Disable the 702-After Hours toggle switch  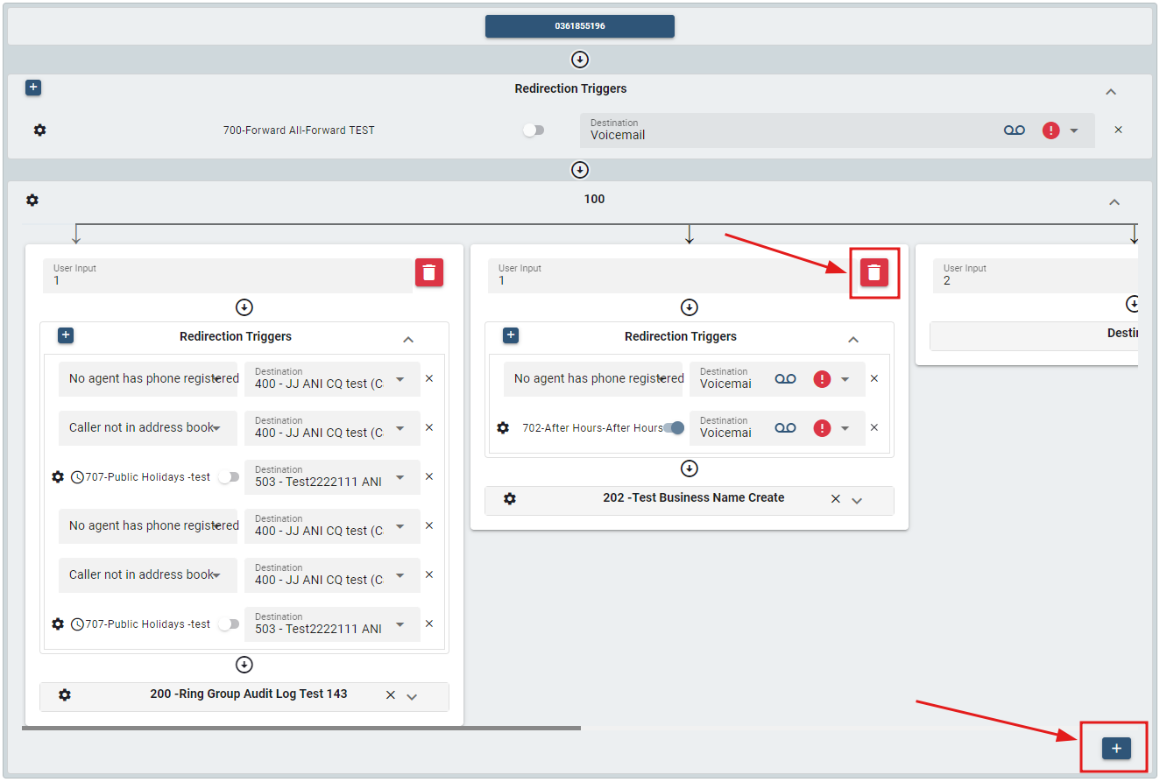[x=674, y=428]
